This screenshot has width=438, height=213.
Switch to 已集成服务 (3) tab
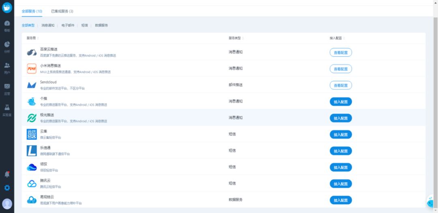(x=62, y=11)
